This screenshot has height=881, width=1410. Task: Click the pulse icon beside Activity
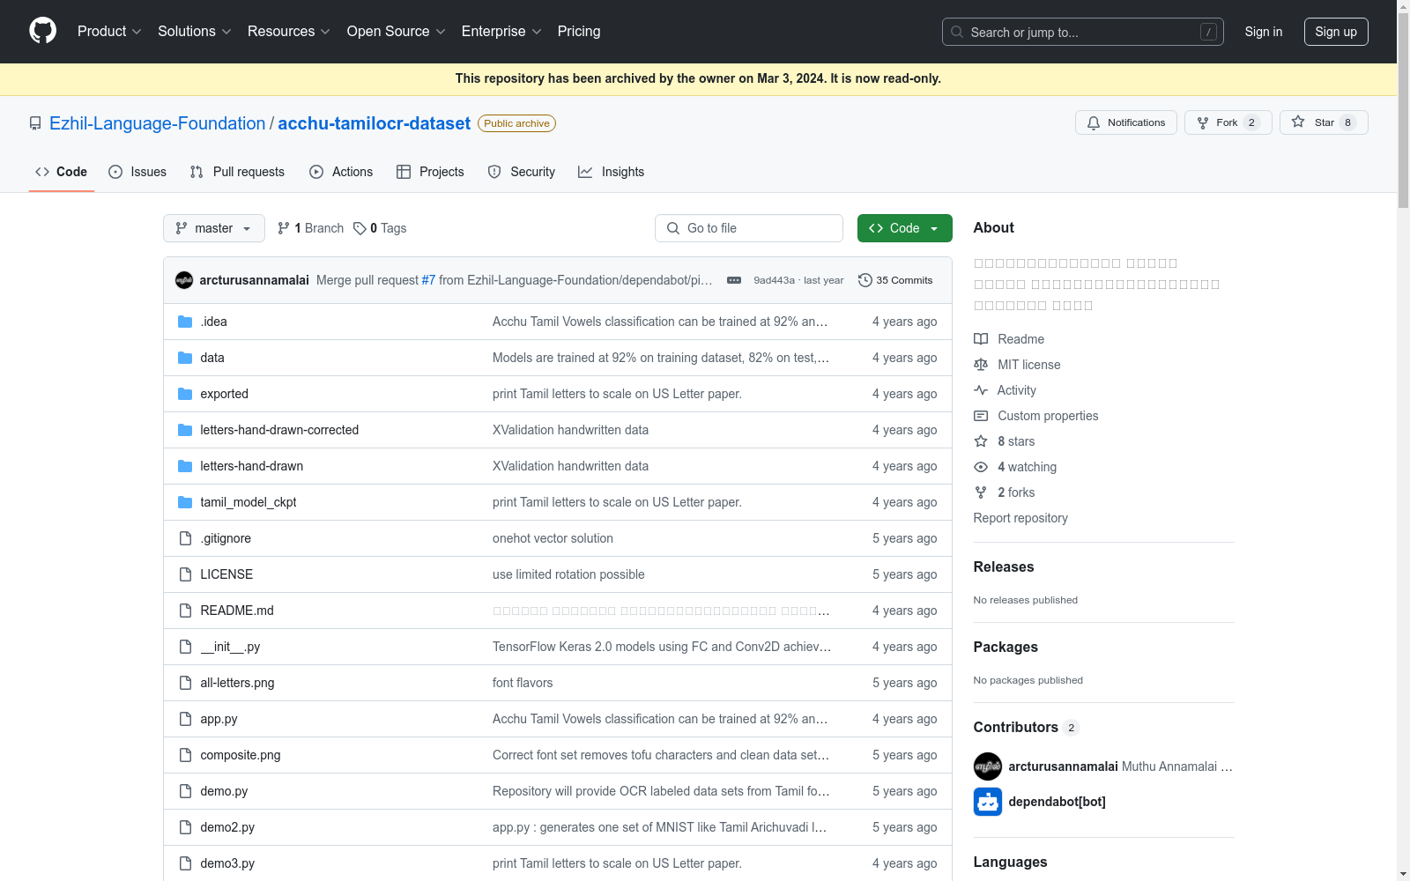tap(981, 390)
